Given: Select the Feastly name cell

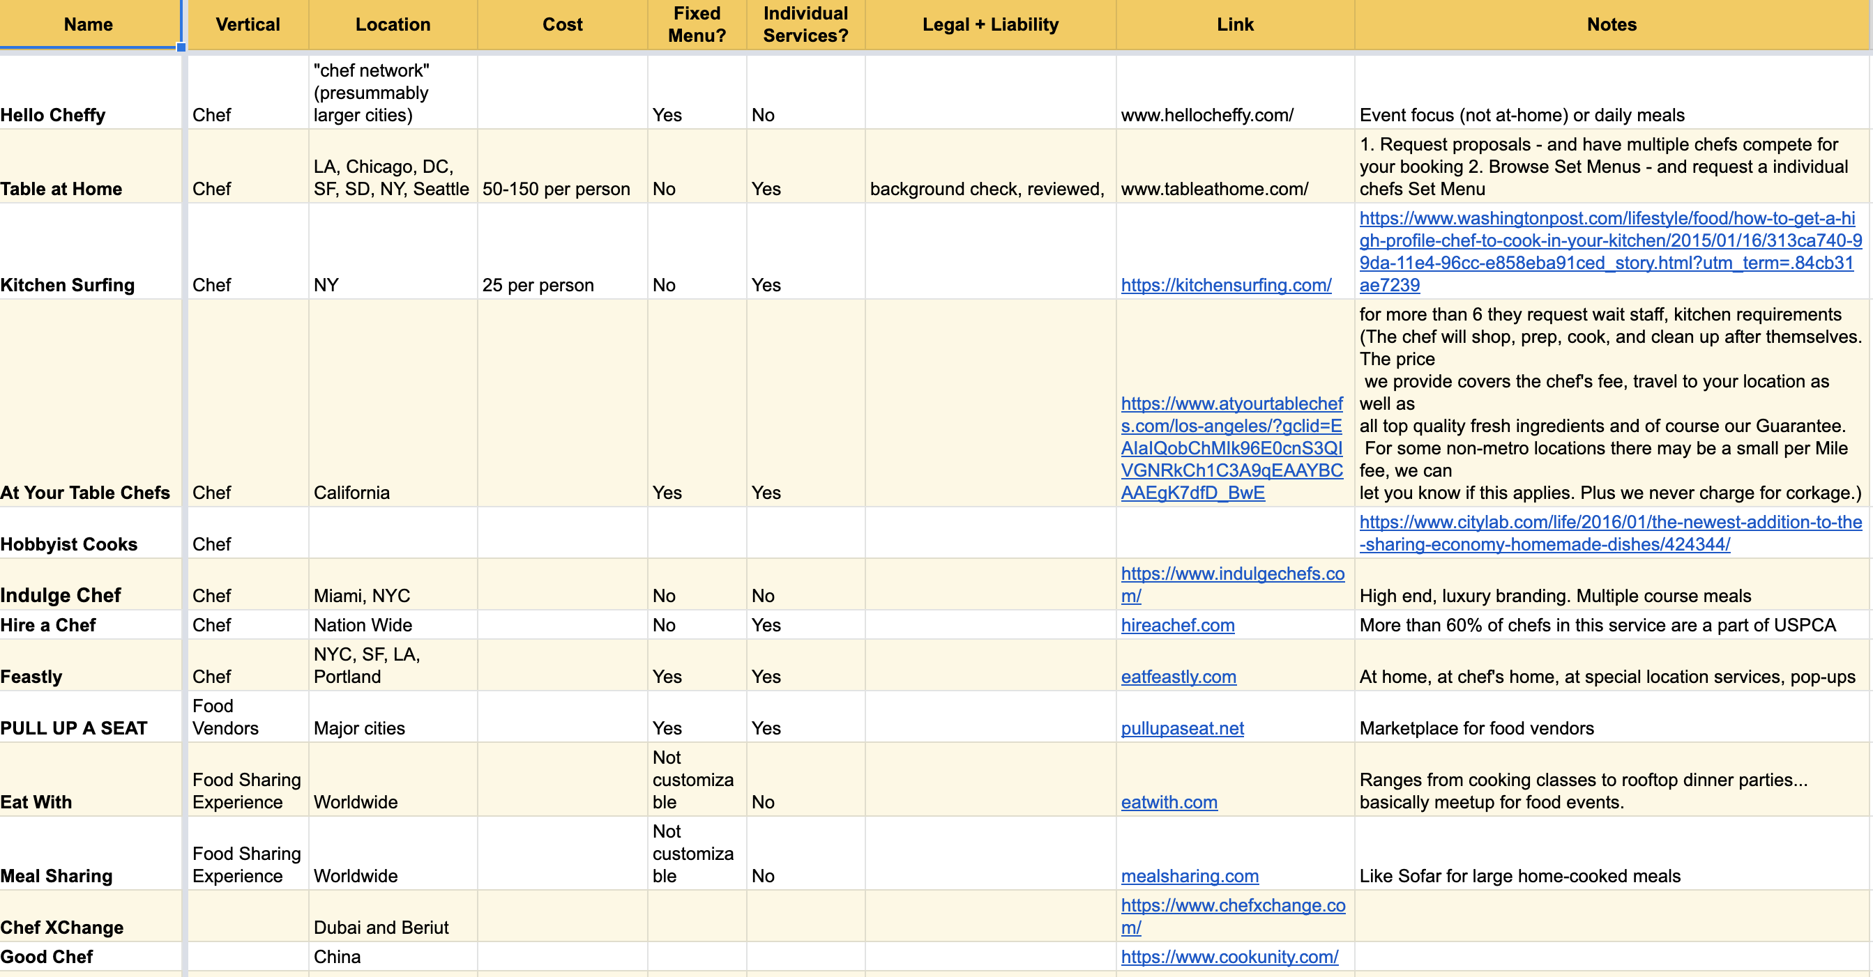Looking at the screenshot, I should pyautogui.click(x=90, y=666).
